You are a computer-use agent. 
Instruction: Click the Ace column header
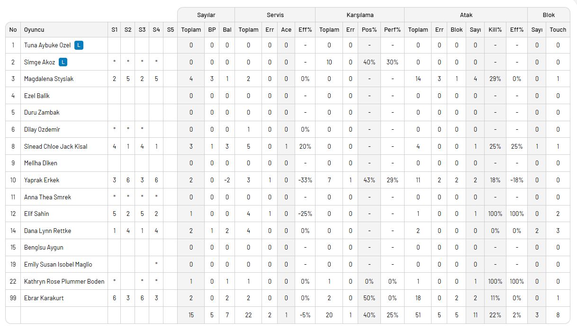(x=286, y=29)
